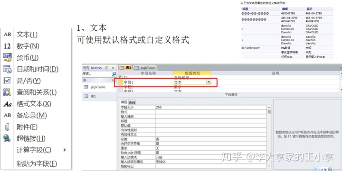Viewport: 342px width, 171px height.
Task: Select the 字段1 row selector square
Action: [x=121, y=82]
